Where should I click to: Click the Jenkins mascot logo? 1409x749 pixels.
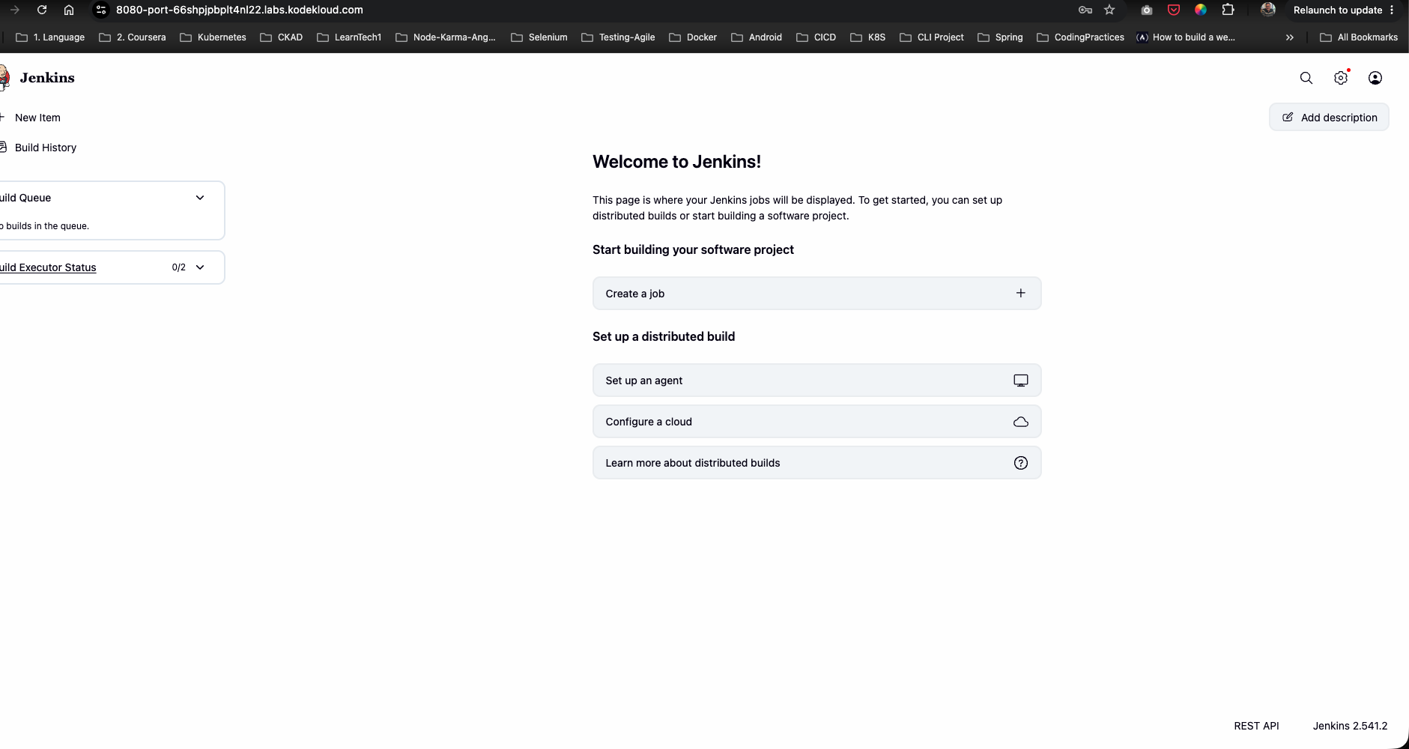tap(4, 78)
